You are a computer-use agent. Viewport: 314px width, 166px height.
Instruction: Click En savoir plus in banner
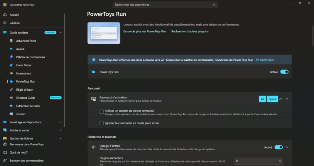tap(265, 60)
